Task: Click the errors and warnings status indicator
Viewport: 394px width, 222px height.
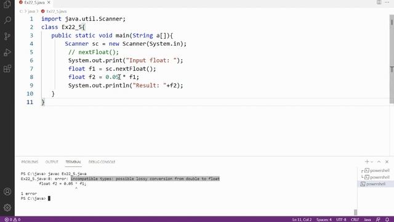Action: 12,220
